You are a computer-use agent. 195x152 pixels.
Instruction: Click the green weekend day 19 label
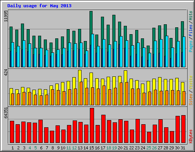point(114,148)
